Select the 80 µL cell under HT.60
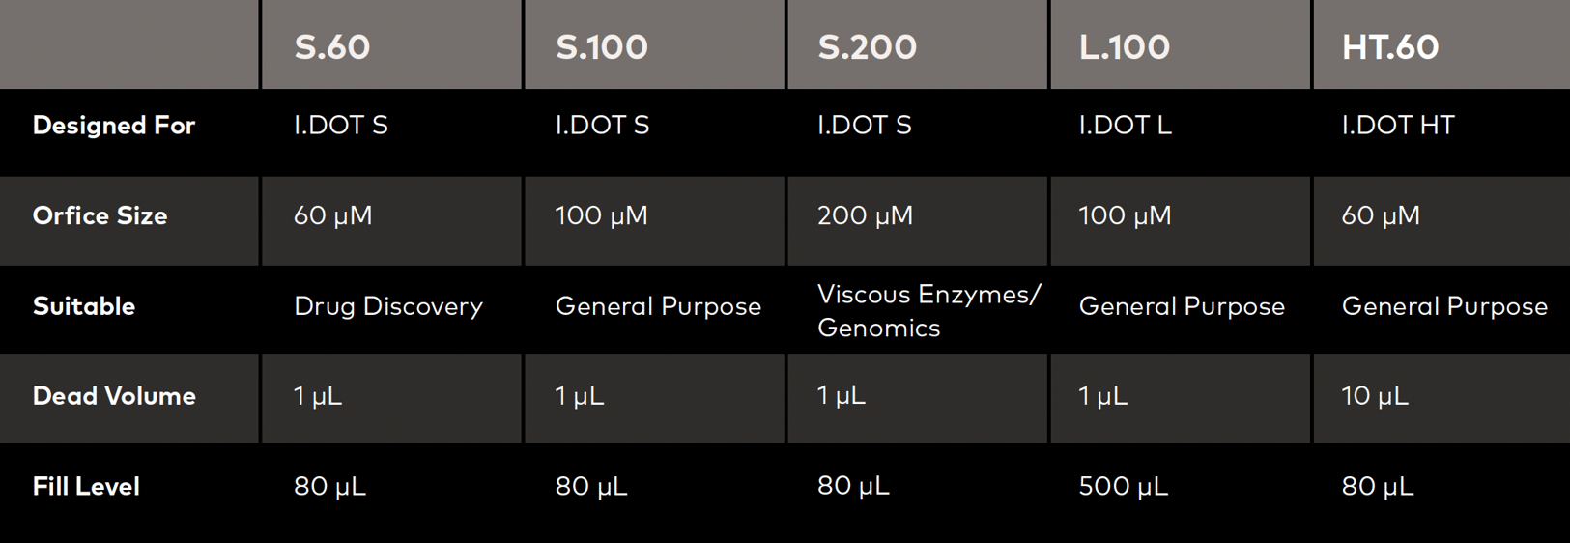 pyautogui.click(x=1377, y=486)
